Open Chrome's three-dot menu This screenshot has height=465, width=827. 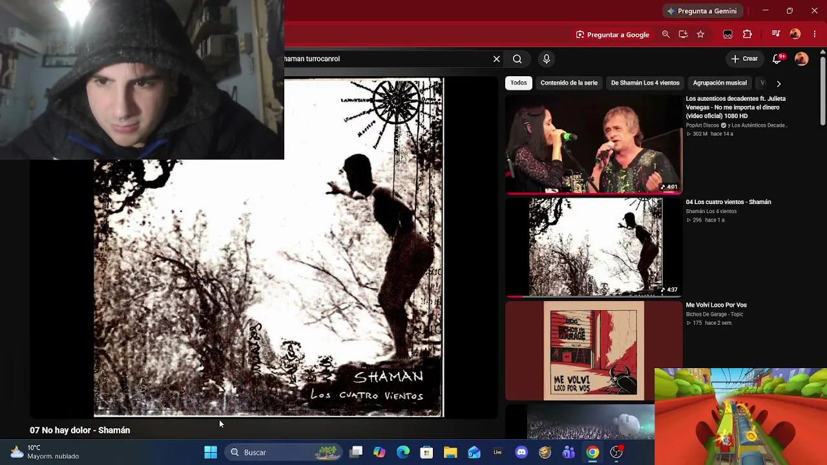[x=815, y=34]
